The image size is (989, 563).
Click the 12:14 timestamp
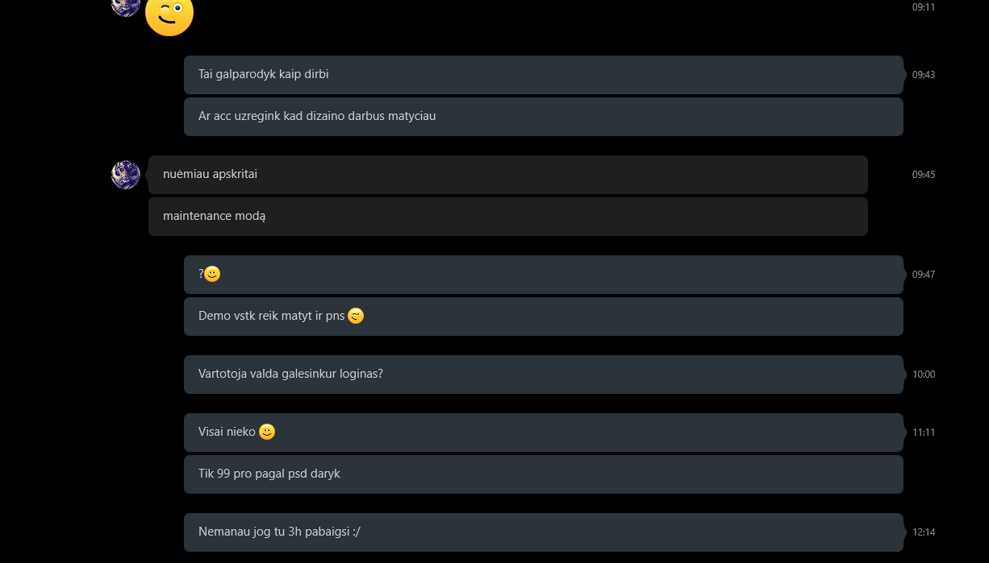point(924,532)
